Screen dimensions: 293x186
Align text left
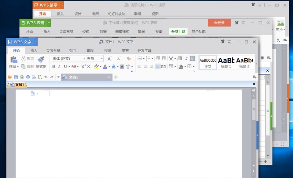(139, 66)
